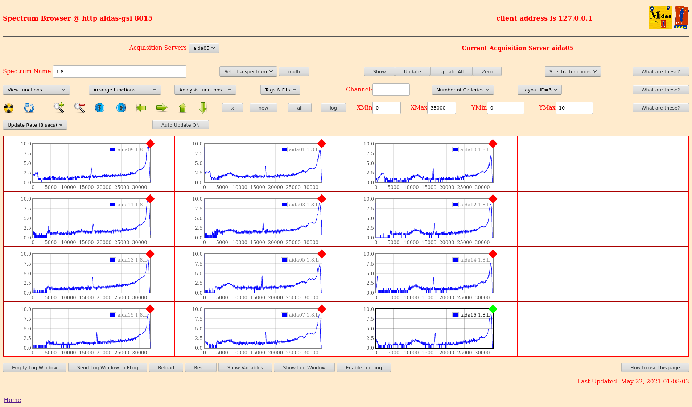Click the TCL powered logo icon

[681, 17]
